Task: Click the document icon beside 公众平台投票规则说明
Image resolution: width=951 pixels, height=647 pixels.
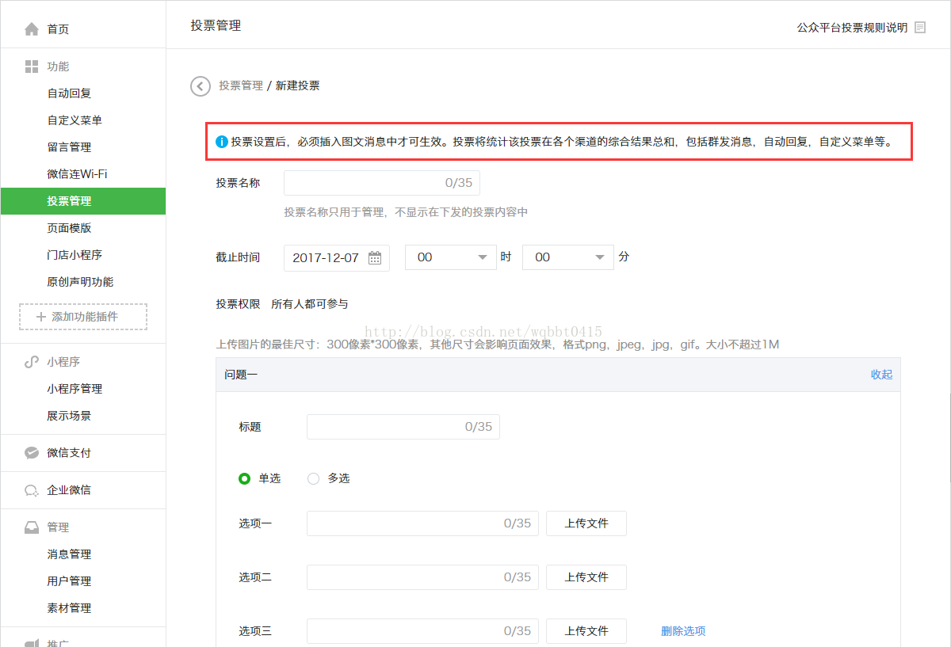Action: [920, 27]
